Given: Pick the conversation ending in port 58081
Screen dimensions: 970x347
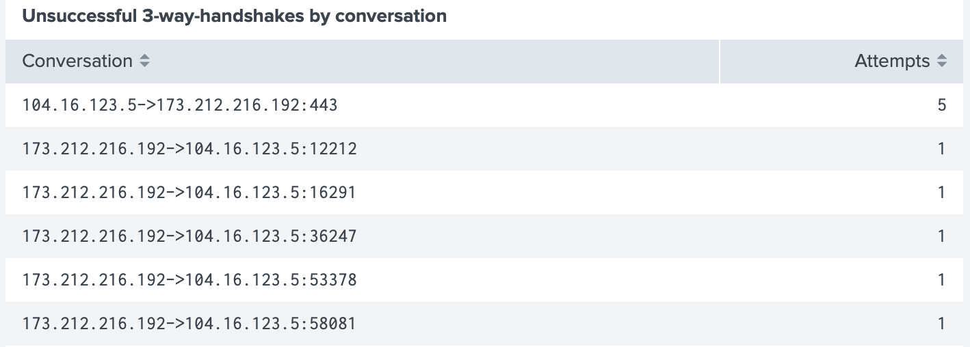Looking at the screenshot, I should tap(189, 324).
